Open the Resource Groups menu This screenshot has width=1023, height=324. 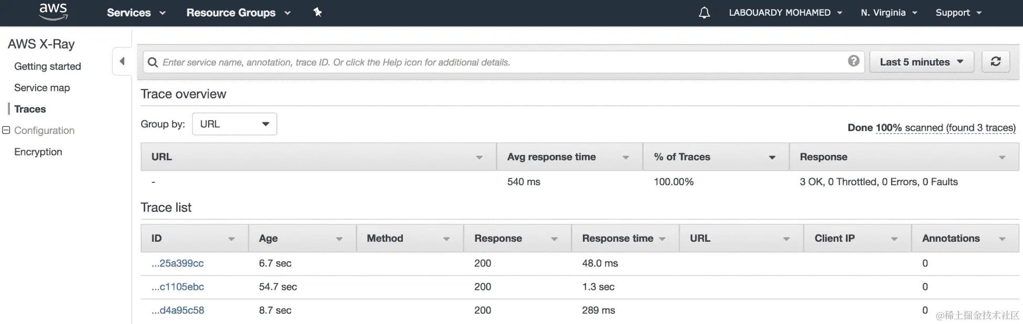point(238,13)
